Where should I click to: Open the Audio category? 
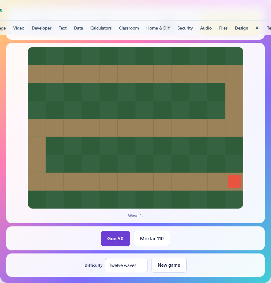click(x=206, y=28)
